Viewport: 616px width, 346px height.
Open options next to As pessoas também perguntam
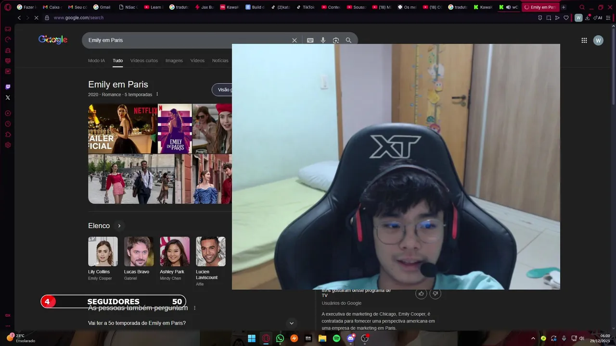194,308
